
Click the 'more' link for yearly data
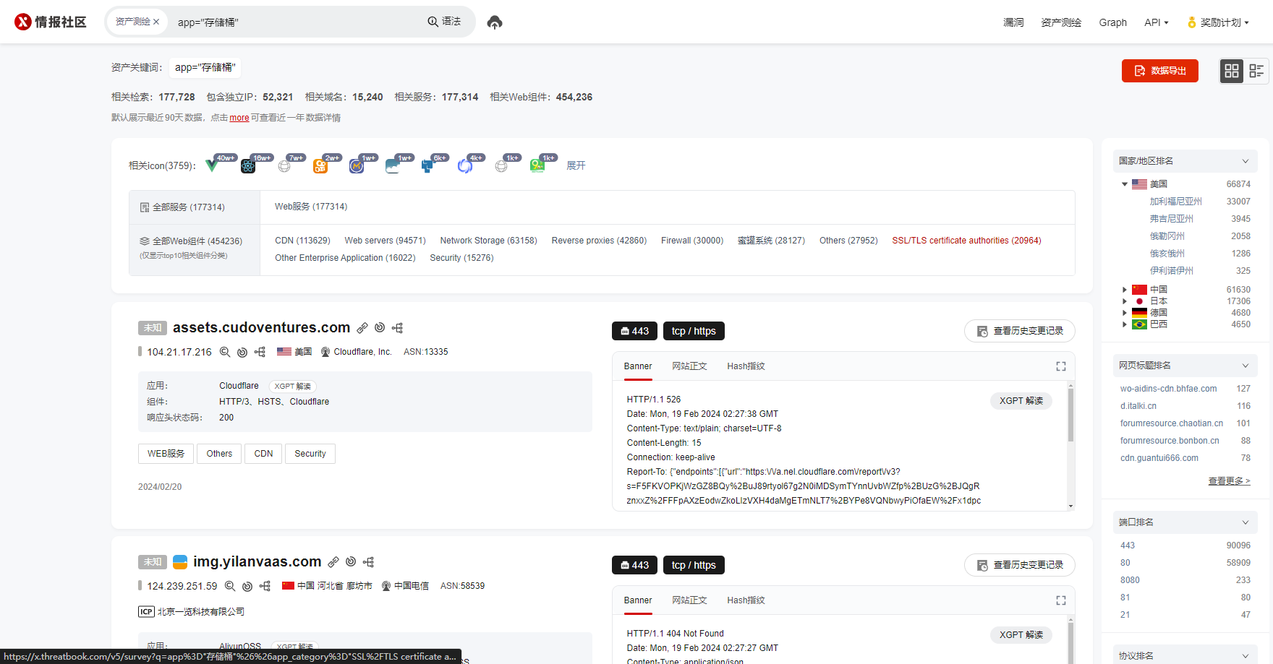(x=239, y=118)
